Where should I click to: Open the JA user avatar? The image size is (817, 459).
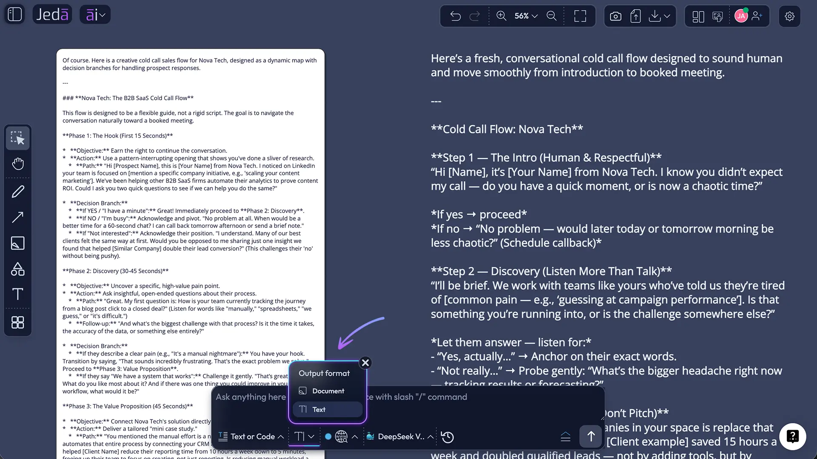[x=741, y=16]
